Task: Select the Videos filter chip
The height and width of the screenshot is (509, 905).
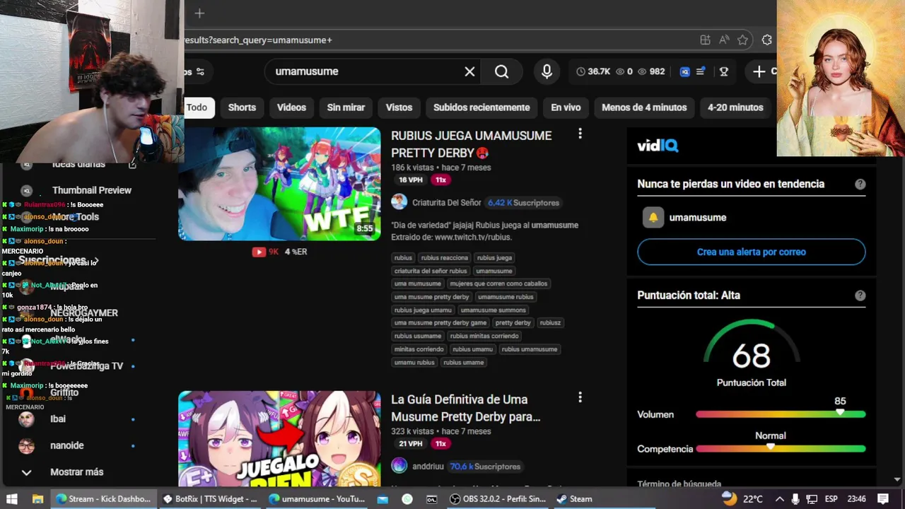Action: [x=291, y=107]
